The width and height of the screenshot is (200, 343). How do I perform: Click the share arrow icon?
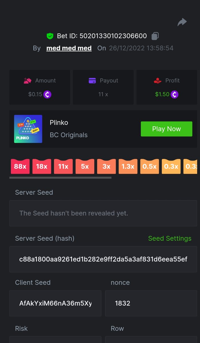182,22
